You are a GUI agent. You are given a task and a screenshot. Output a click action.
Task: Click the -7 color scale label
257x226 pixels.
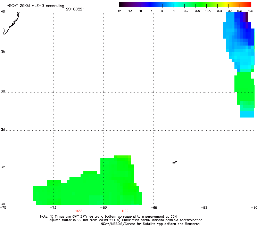tap(150, 11)
